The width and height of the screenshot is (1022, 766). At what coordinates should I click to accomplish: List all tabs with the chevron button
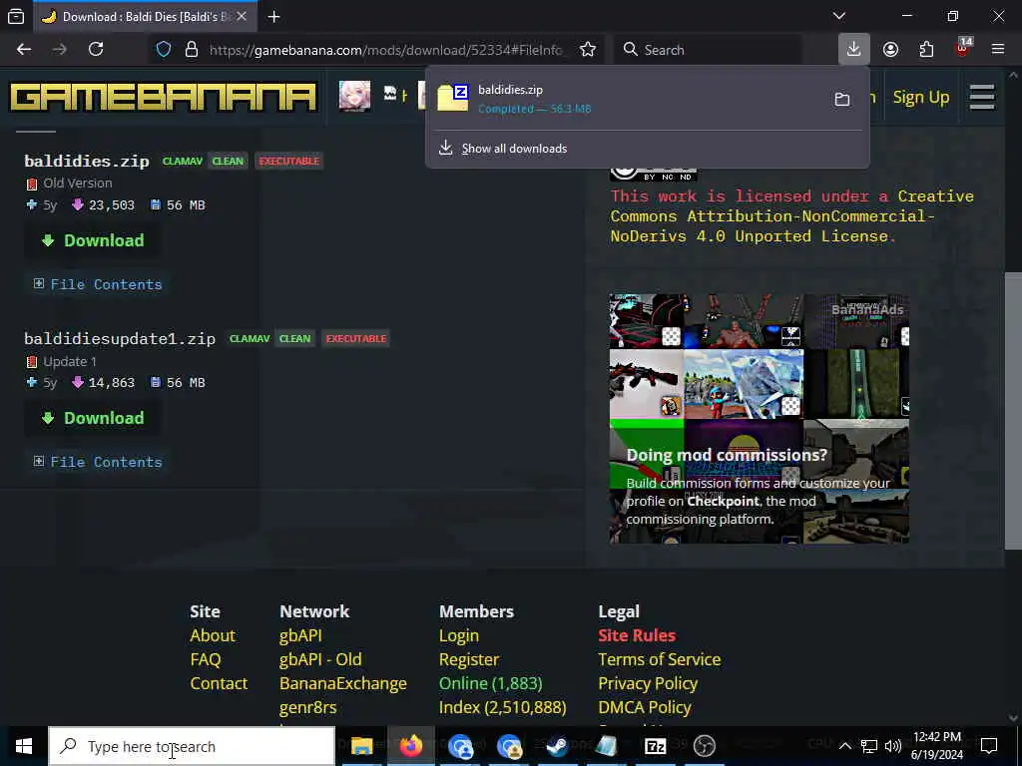[x=838, y=16]
